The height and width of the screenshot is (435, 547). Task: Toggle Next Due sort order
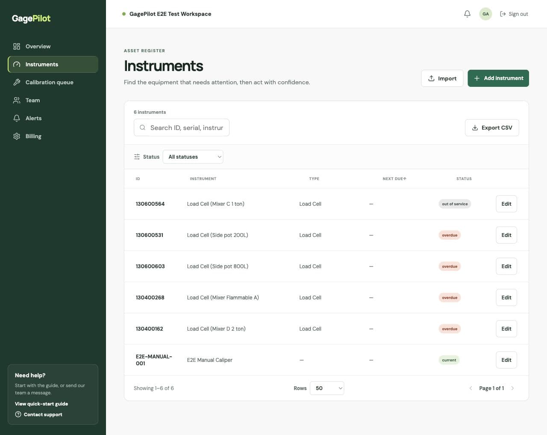[x=394, y=178]
